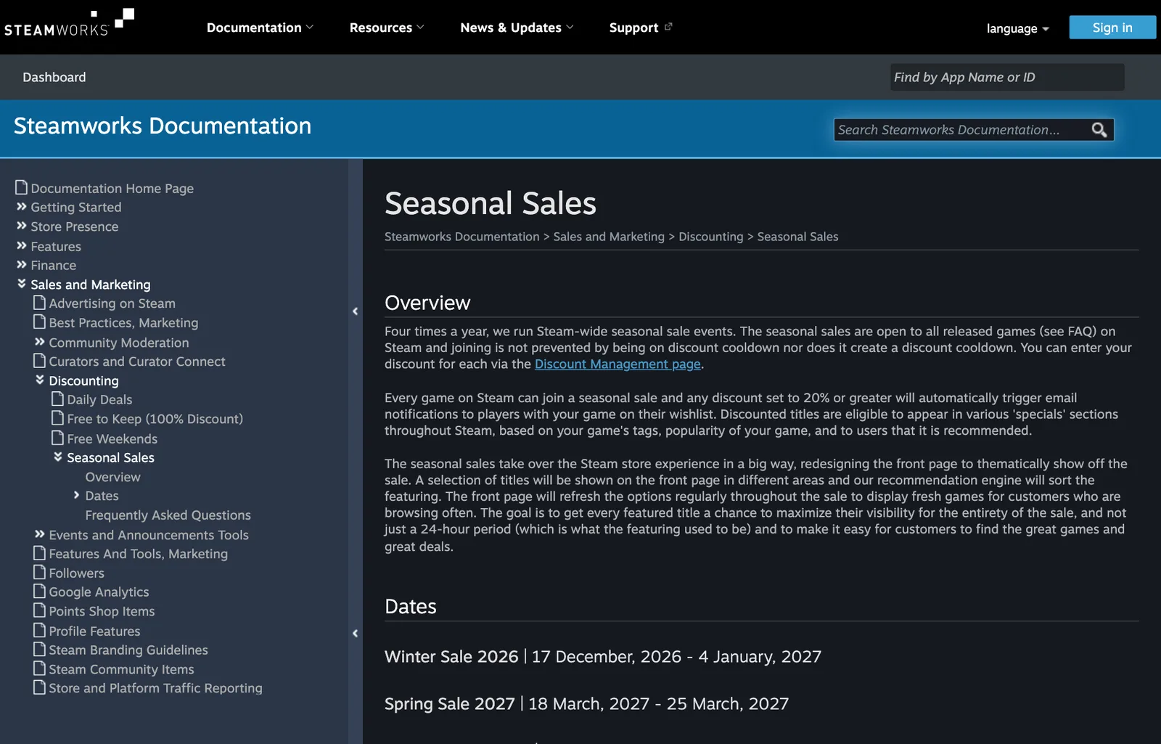
Task: Open Free to Keep (100% Discount)
Action: [x=155, y=419]
